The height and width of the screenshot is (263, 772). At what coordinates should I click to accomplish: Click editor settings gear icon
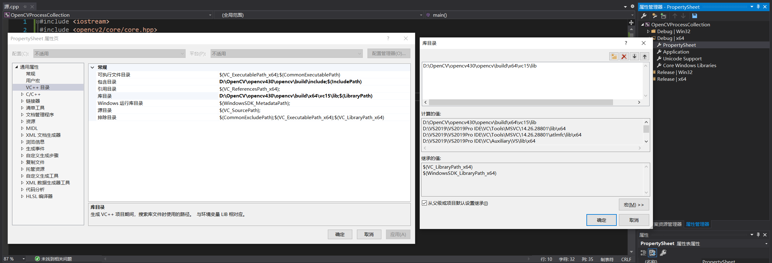pos(633,6)
